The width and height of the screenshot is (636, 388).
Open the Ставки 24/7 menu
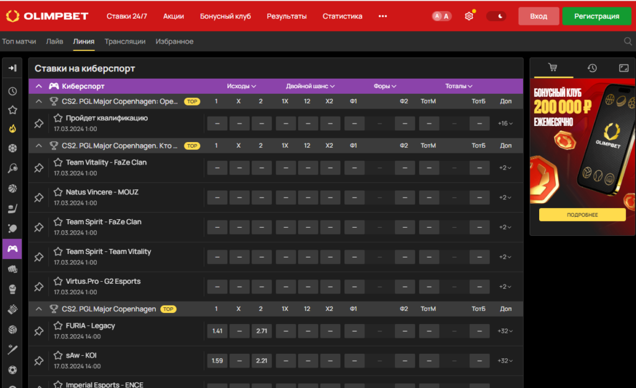click(x=127, y=16)
